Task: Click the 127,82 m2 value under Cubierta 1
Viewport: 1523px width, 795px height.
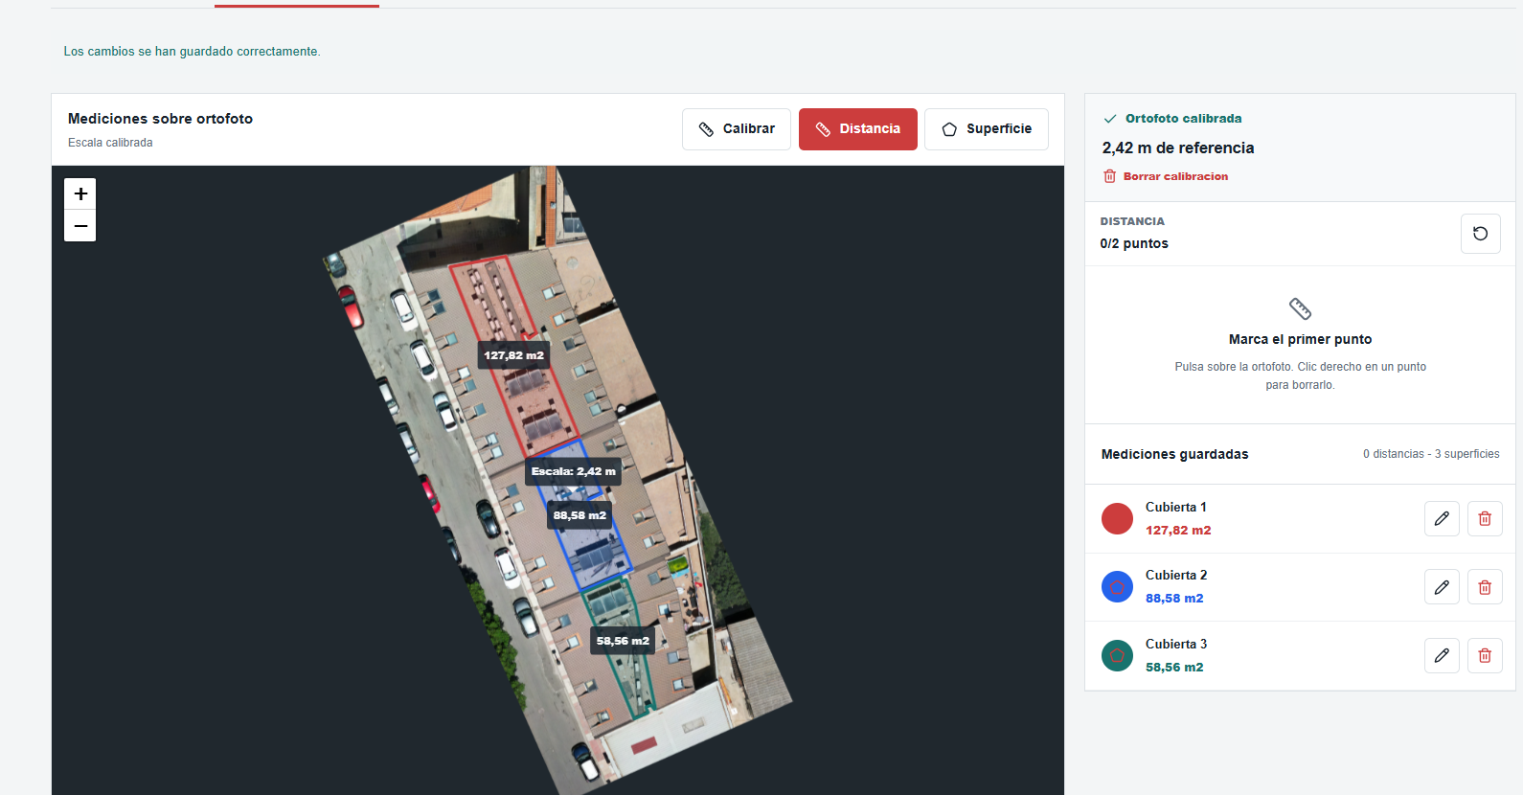Action: pyautogui.click(x=1178, y=530)
